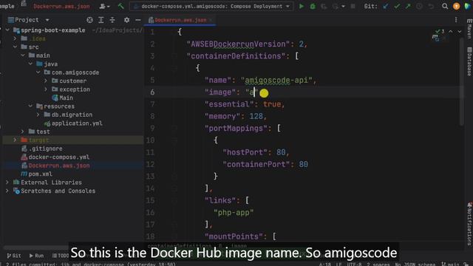Click LF line separator widget
Viewport: 473px width, 266px height.
338,264
